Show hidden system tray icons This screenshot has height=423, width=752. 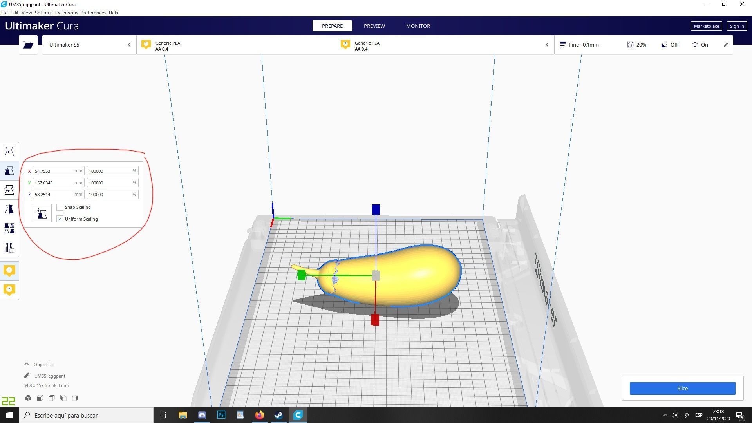pyautogui.click(x=665, y=415)
